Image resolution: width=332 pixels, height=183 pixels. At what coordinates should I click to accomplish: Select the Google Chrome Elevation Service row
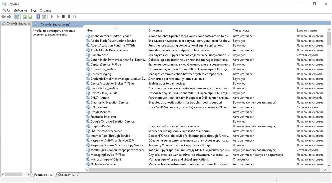112,121
